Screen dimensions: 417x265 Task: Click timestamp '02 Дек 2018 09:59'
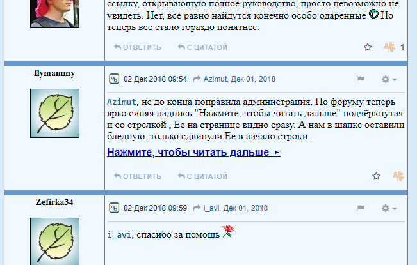[155, 208]
